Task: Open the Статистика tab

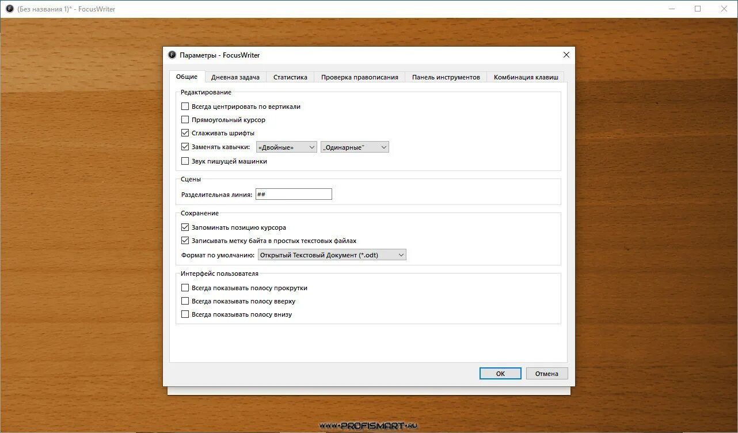Action: 290,77
